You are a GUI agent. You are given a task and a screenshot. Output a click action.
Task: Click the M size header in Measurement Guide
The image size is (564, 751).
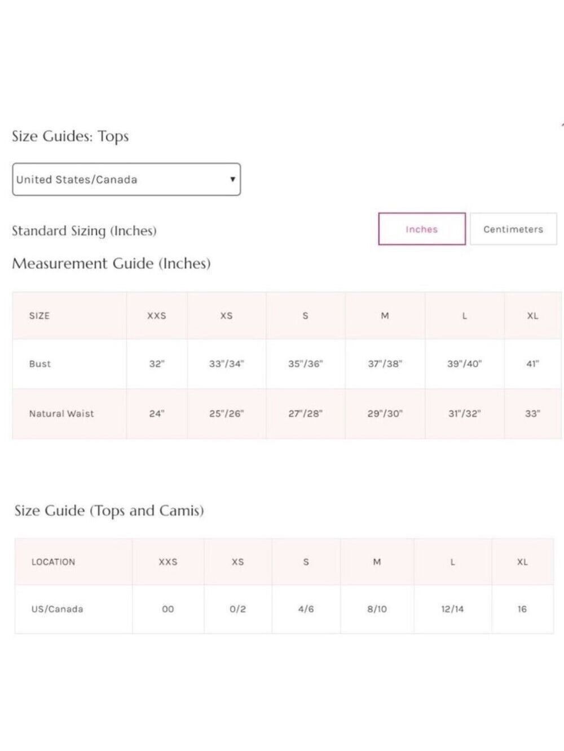(385, 315)
